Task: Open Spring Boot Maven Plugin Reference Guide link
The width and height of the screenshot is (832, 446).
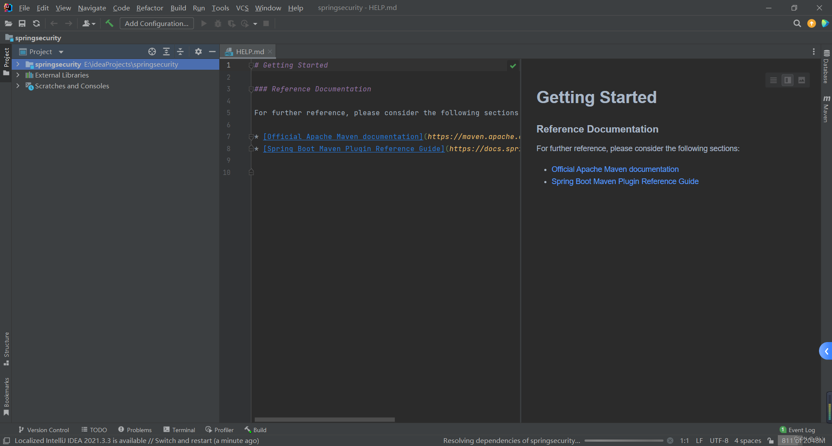Action: pos(625,181)
